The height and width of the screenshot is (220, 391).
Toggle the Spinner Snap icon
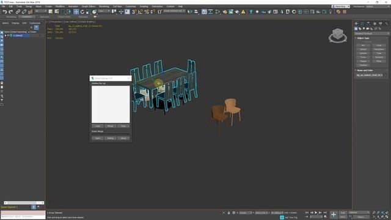tap(153, 12)
